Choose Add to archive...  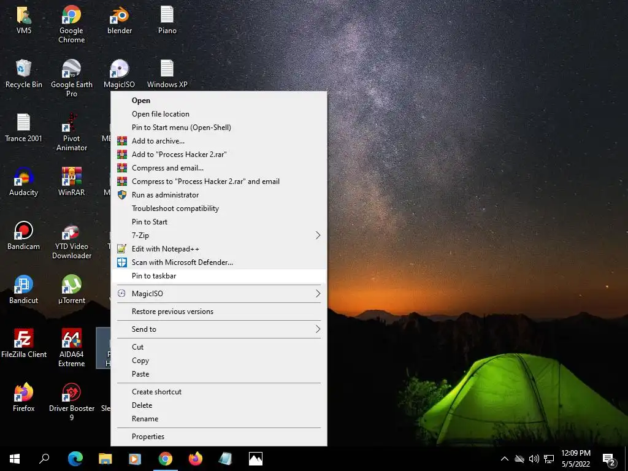pos(219,141)
